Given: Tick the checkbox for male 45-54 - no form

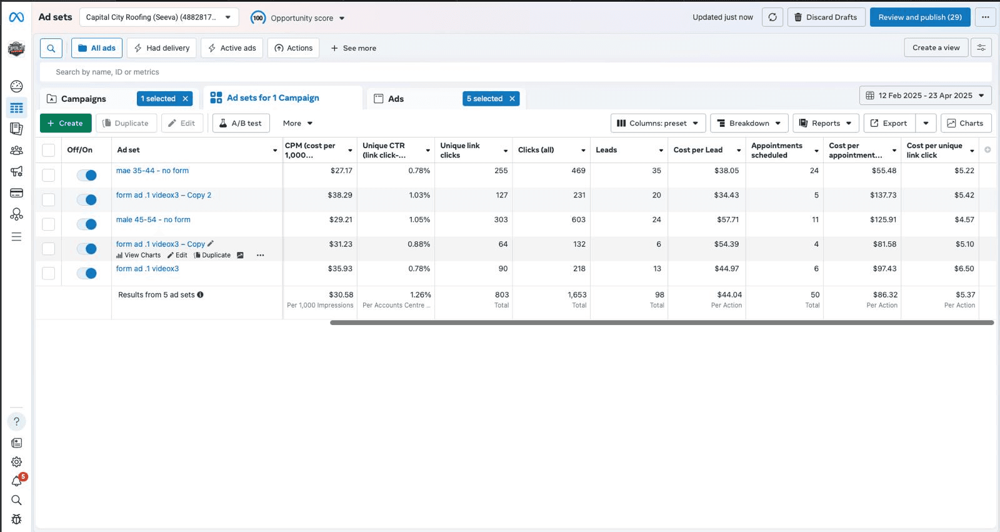Looking at the screenshot, I should (x=48, y=224).
